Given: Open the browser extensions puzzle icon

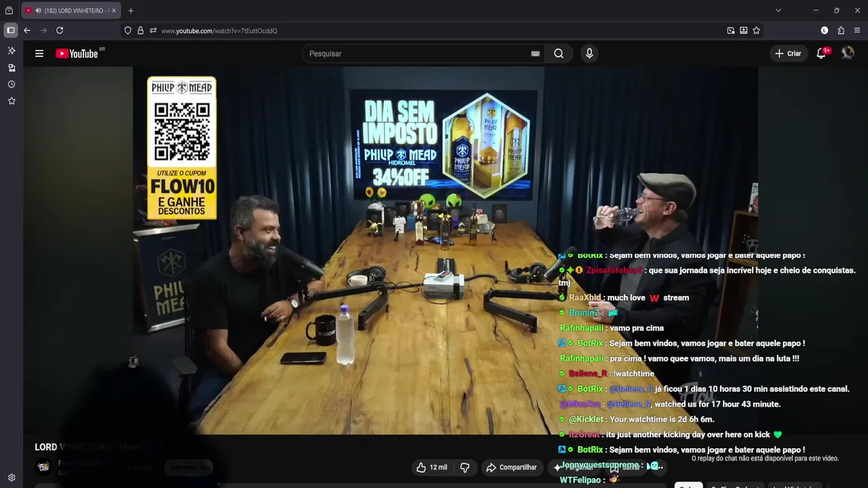Looking at the screenshot, I should click(x=841, y=30).
